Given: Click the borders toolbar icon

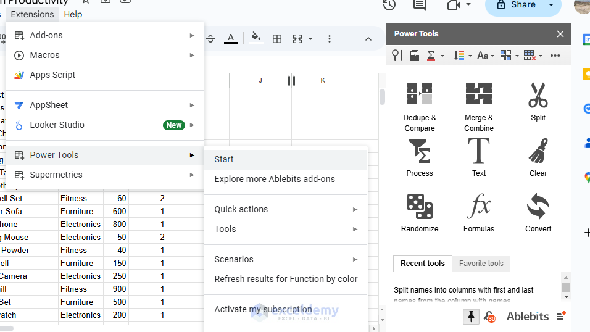Looking at the screenshot, I should coord(277,39).
